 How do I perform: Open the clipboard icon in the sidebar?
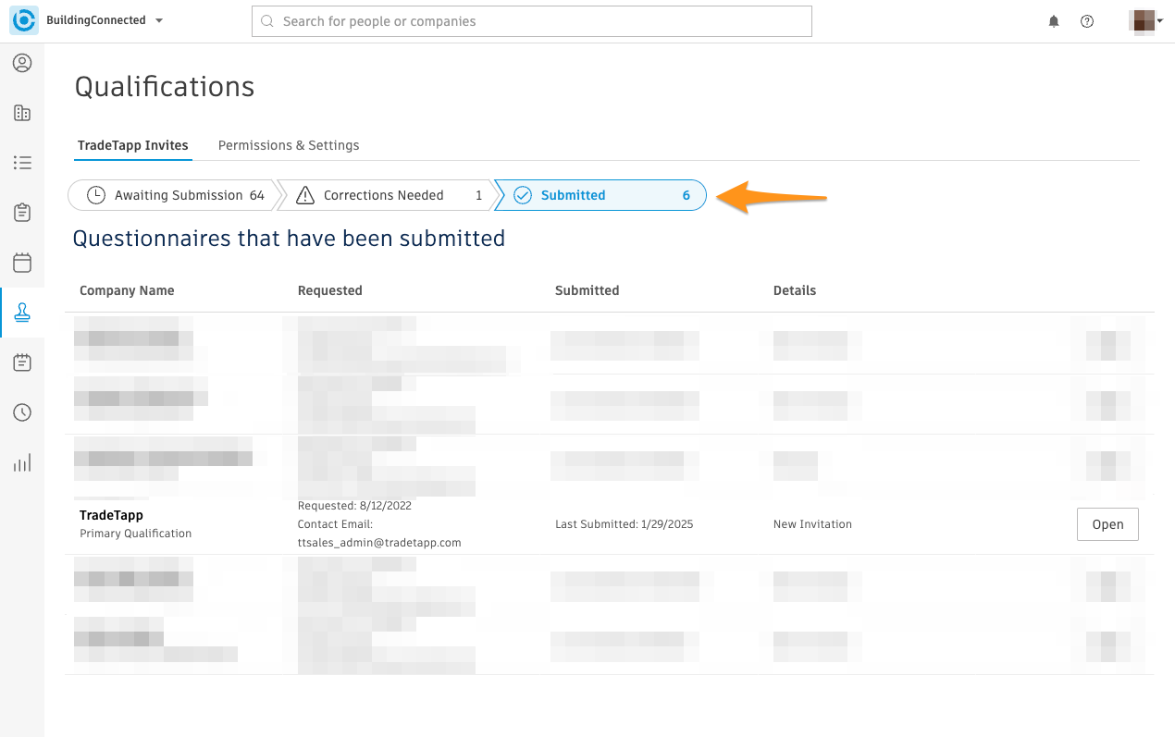click(x=22, y=213)
